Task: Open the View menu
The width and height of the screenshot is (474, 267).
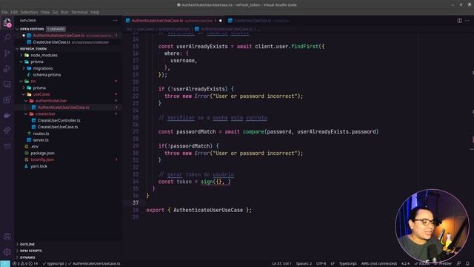Action: pos(44,12)
